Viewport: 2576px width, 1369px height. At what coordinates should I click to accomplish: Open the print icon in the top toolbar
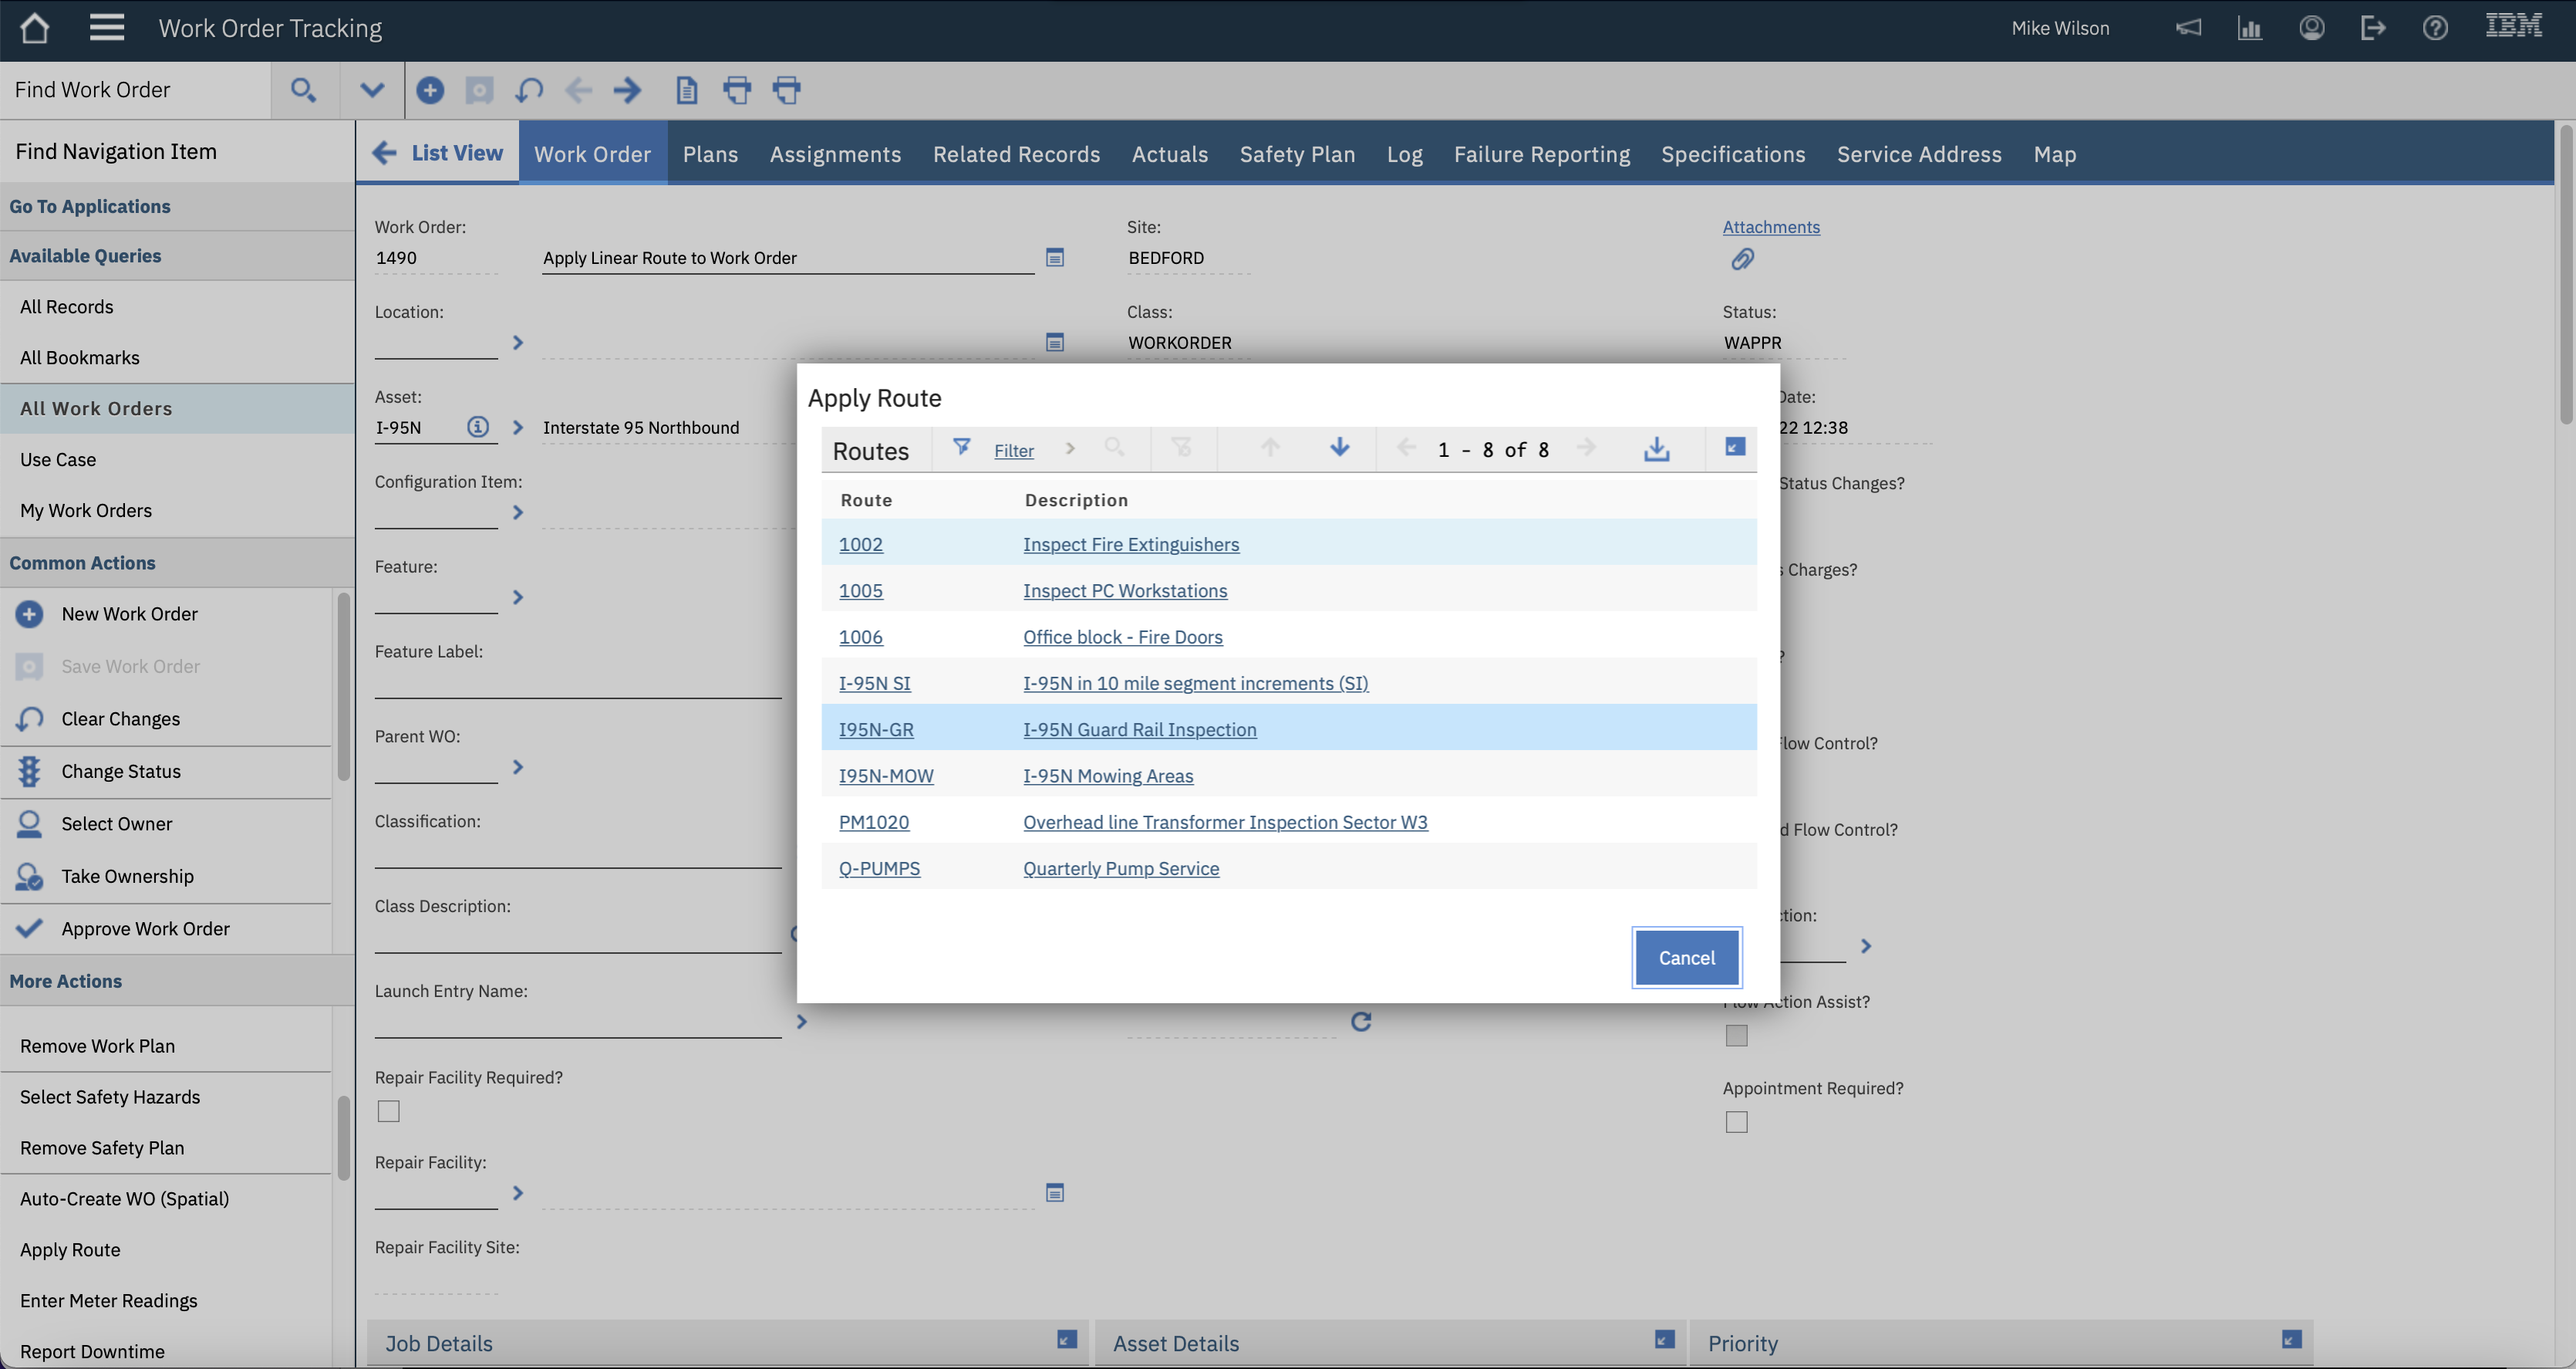(737, 90)
